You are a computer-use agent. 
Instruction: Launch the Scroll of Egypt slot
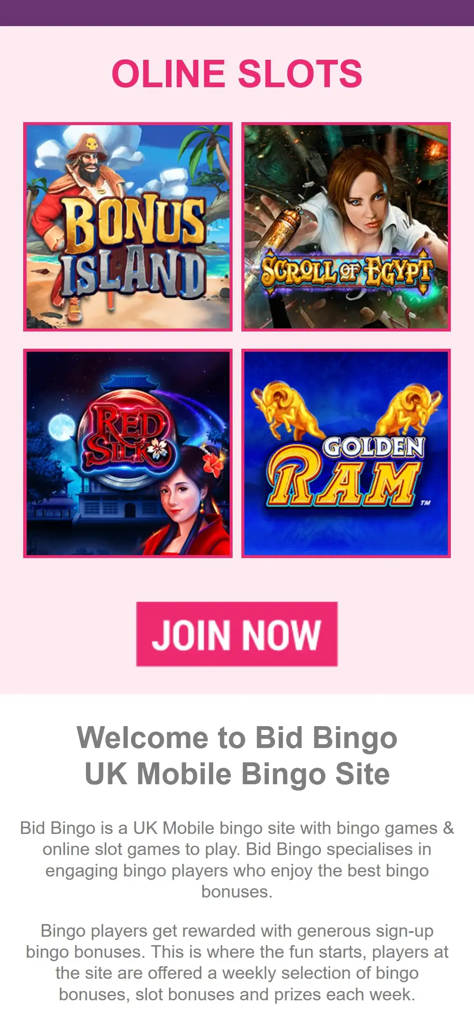346,227
